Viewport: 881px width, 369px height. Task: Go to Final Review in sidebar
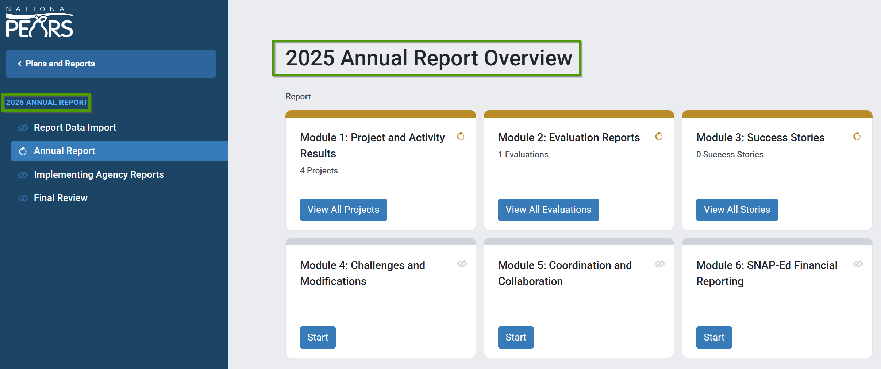(61, 198)
